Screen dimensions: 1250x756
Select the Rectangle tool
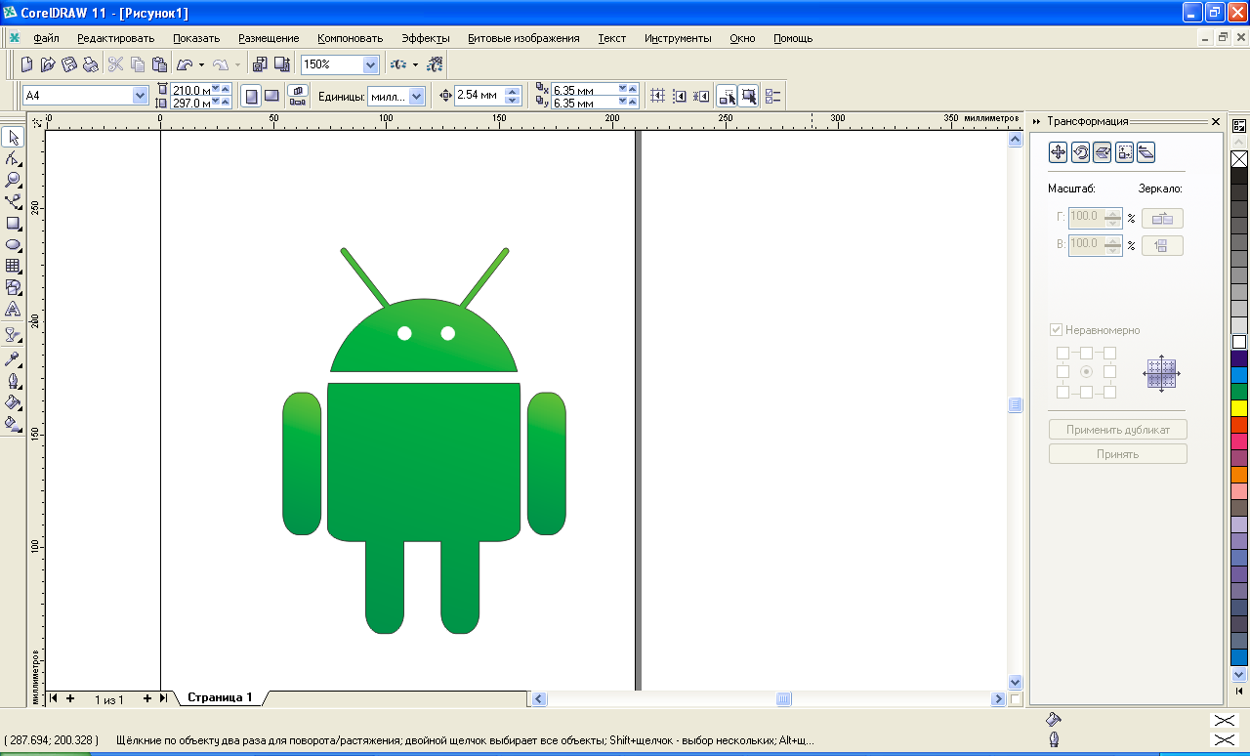point(13,223)
